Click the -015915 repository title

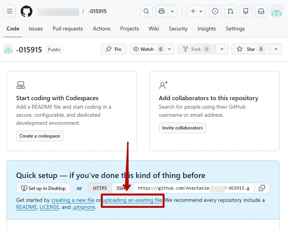[x=29, y=50]
